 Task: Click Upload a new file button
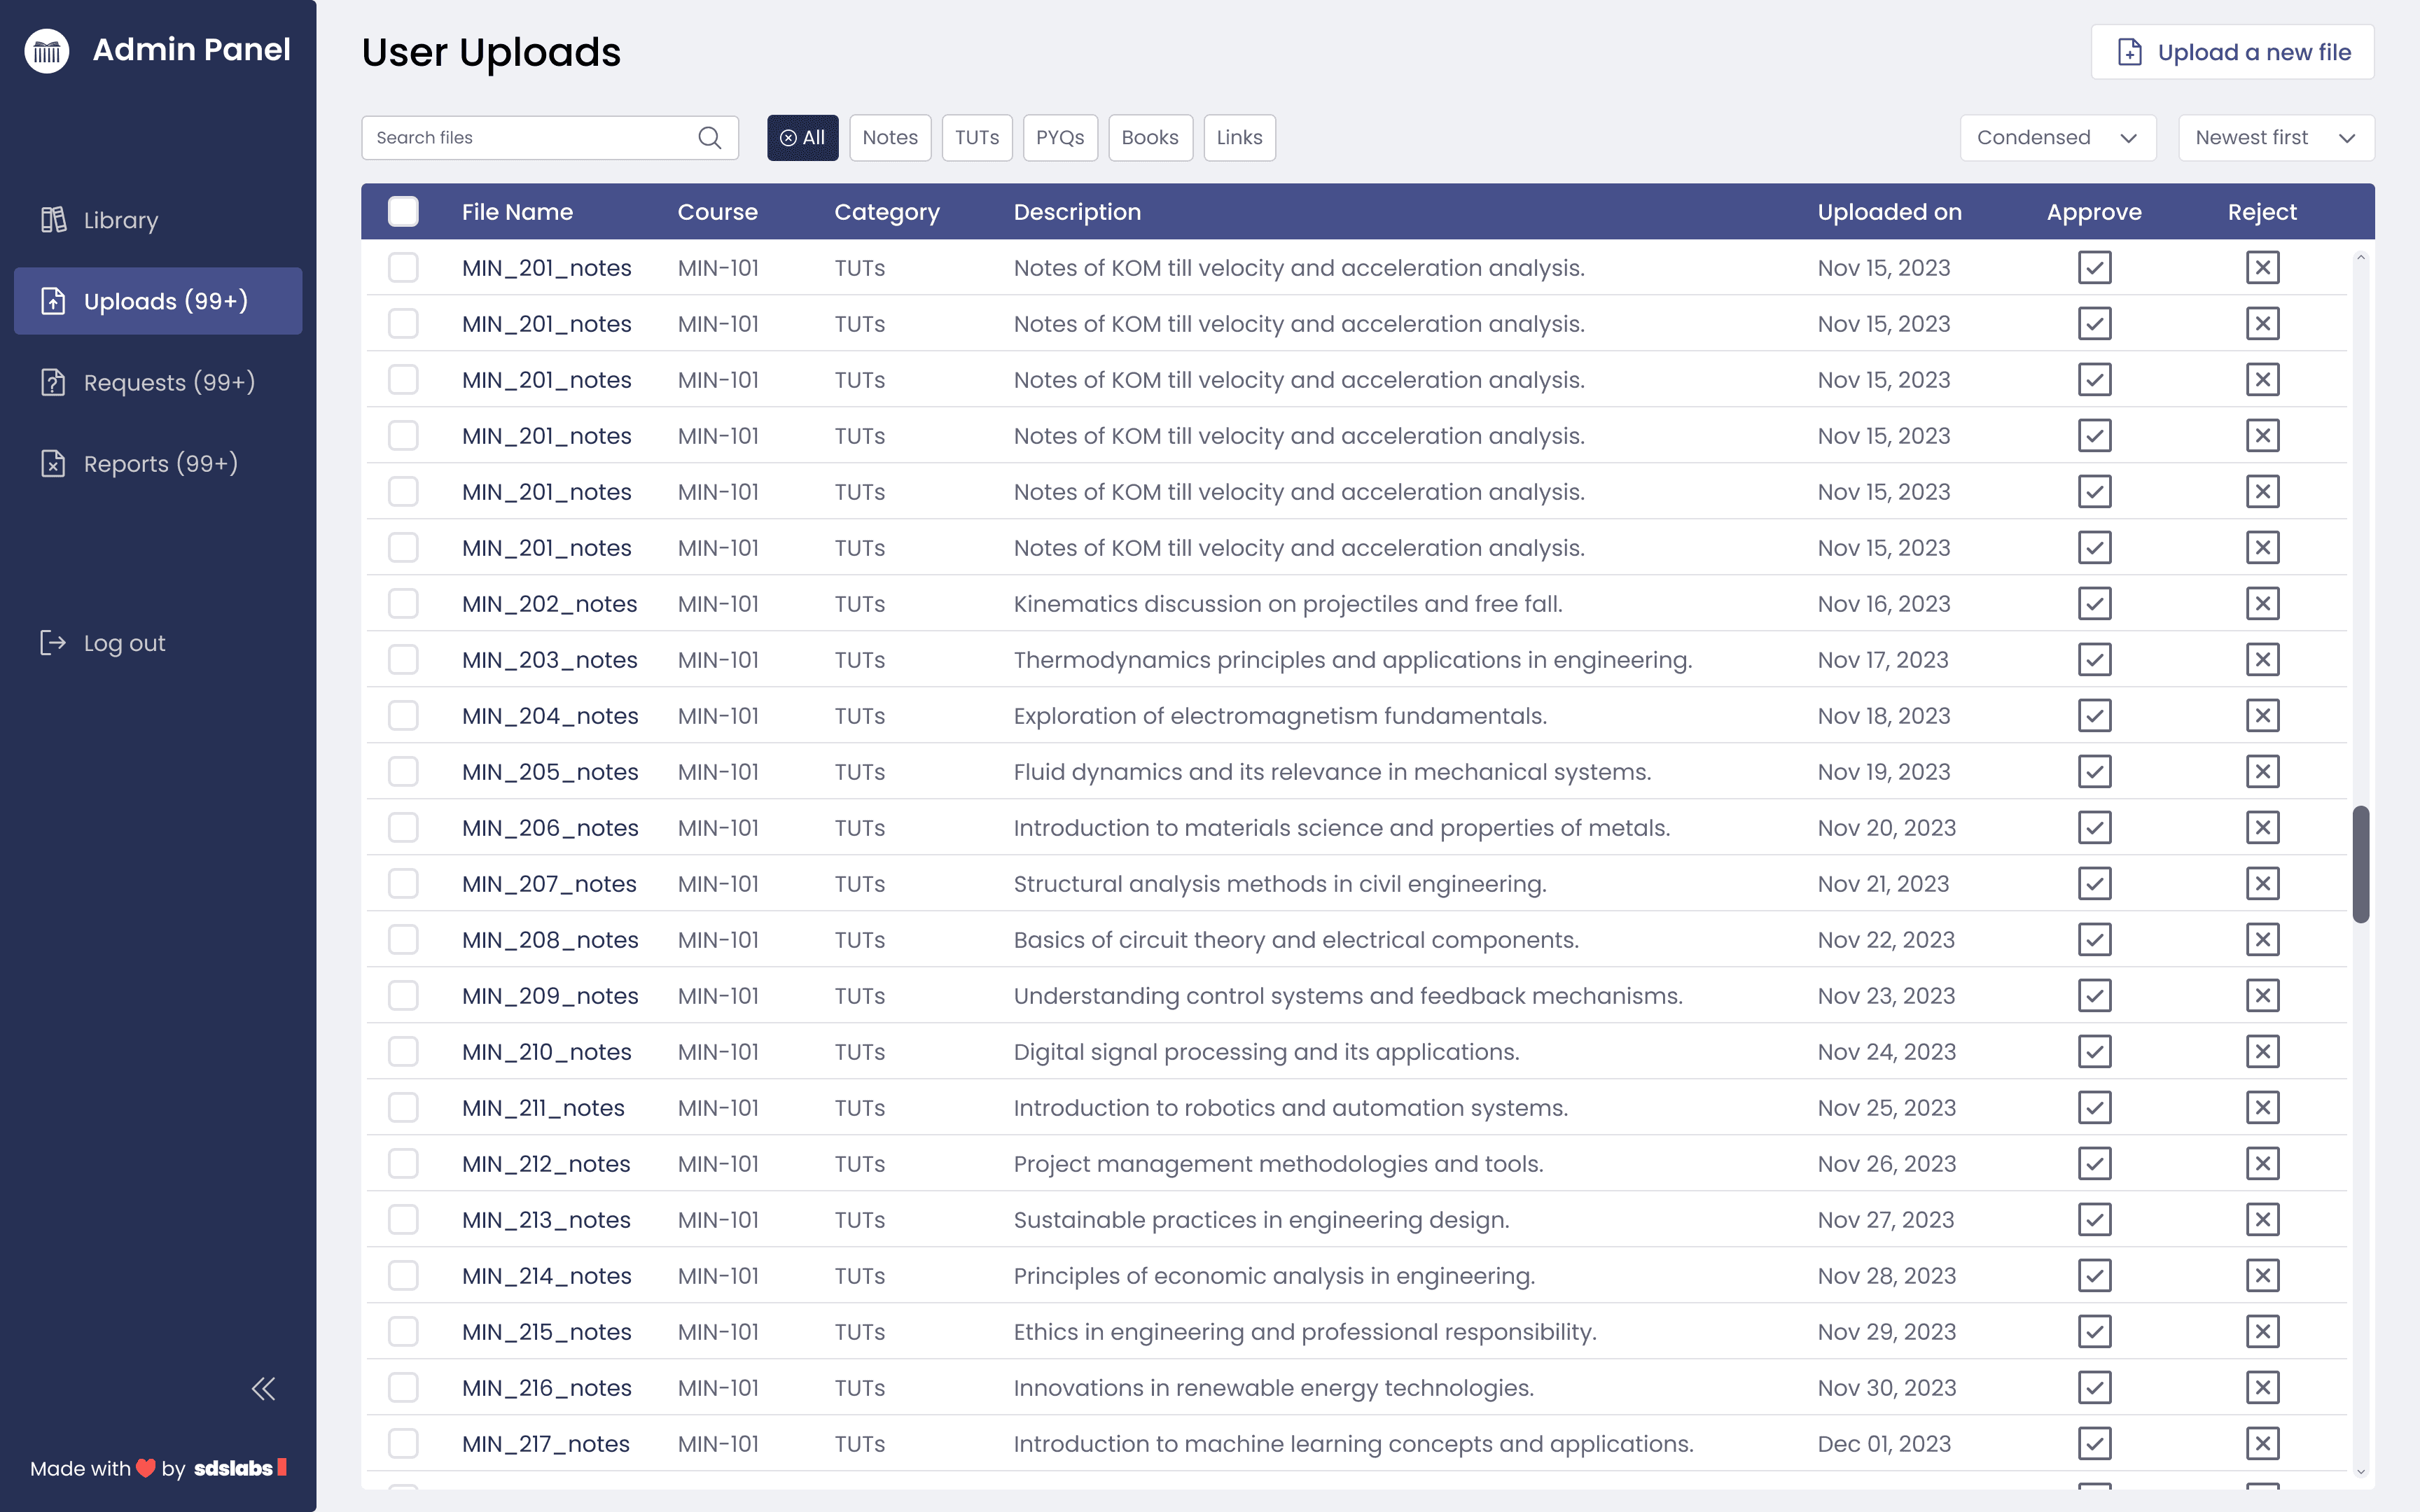coord(2232,52)
